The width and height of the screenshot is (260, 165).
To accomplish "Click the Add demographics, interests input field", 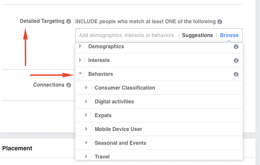I will pyautogui.click(x=127, y=35).
